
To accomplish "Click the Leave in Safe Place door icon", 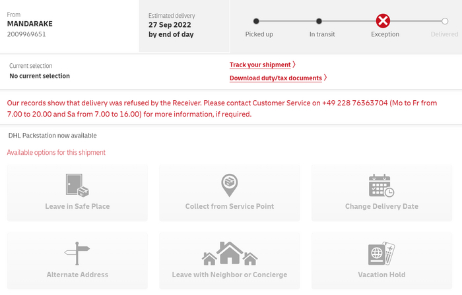I will [77, 185].
